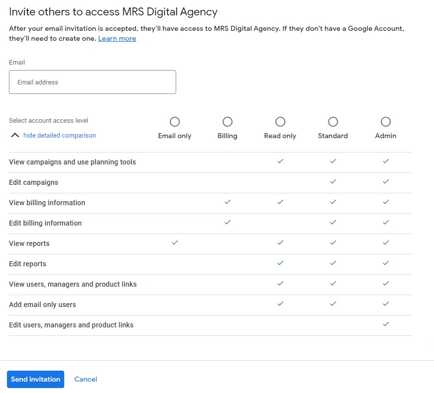434x393 pixels.
Task: Click the View campaigns and use planning tools row
Action: (x=72, y=161)
